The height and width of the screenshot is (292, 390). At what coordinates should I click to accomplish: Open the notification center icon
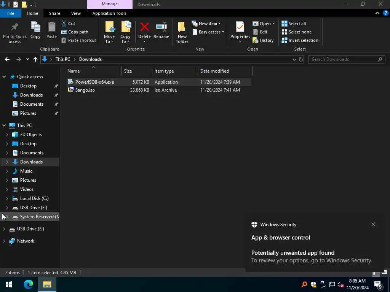378,284
